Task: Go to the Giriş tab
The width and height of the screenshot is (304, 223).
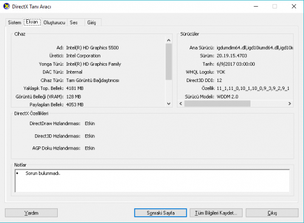Action: pos(92,22)
